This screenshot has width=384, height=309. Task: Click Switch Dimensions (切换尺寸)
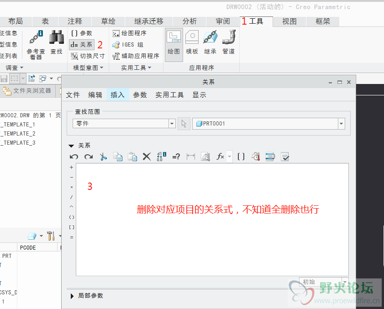point(88,56)
